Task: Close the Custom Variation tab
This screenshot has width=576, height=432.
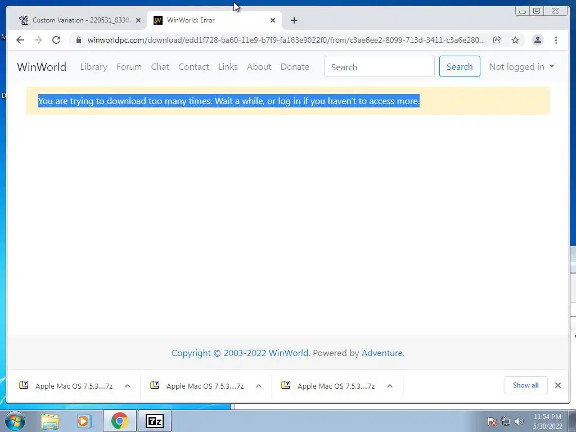Action: pyautogui.click(x=138, y=20)
